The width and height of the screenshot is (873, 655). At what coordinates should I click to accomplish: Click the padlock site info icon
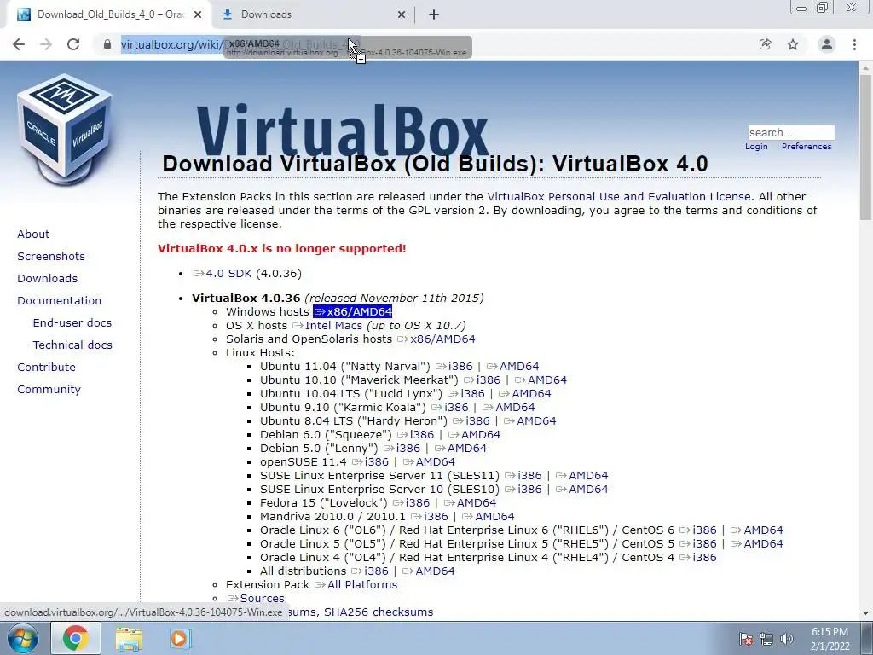(x=107, y=44)
